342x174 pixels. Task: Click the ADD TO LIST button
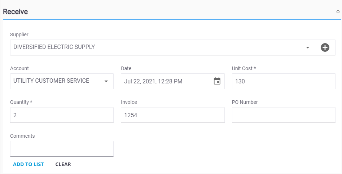click(28, 164)
